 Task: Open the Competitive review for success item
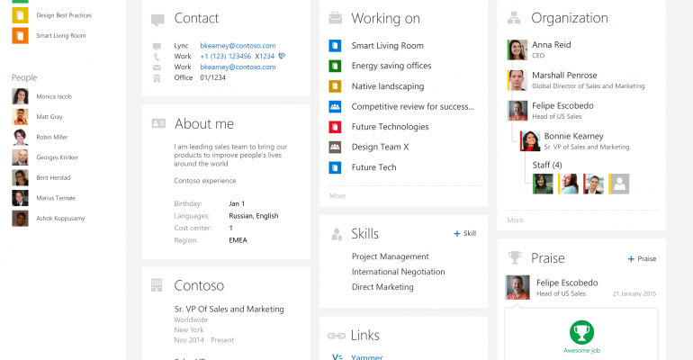[413, 106]
